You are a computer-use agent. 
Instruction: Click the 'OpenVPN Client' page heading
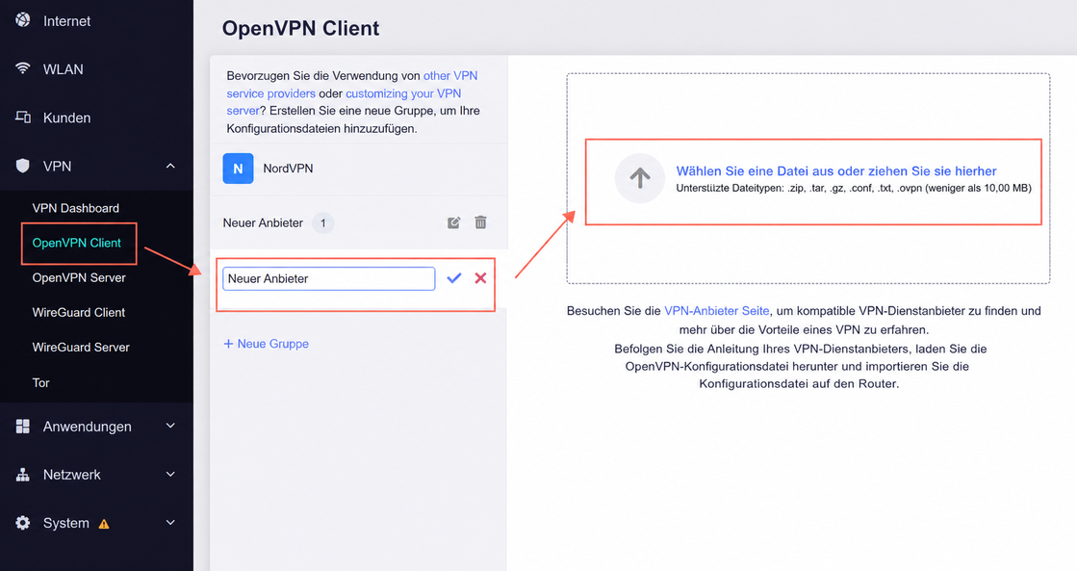tap(300, 28)
